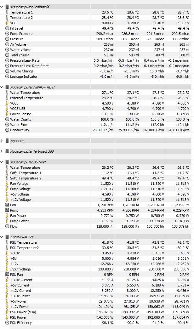Image resolution: width=194 pixels, height=329 pixels.
Task: Expand the Aquaero group
Action: tap(2, 141)
